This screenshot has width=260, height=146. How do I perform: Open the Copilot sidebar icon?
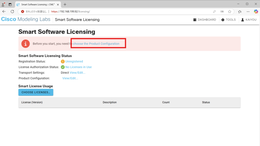point(256,11)
